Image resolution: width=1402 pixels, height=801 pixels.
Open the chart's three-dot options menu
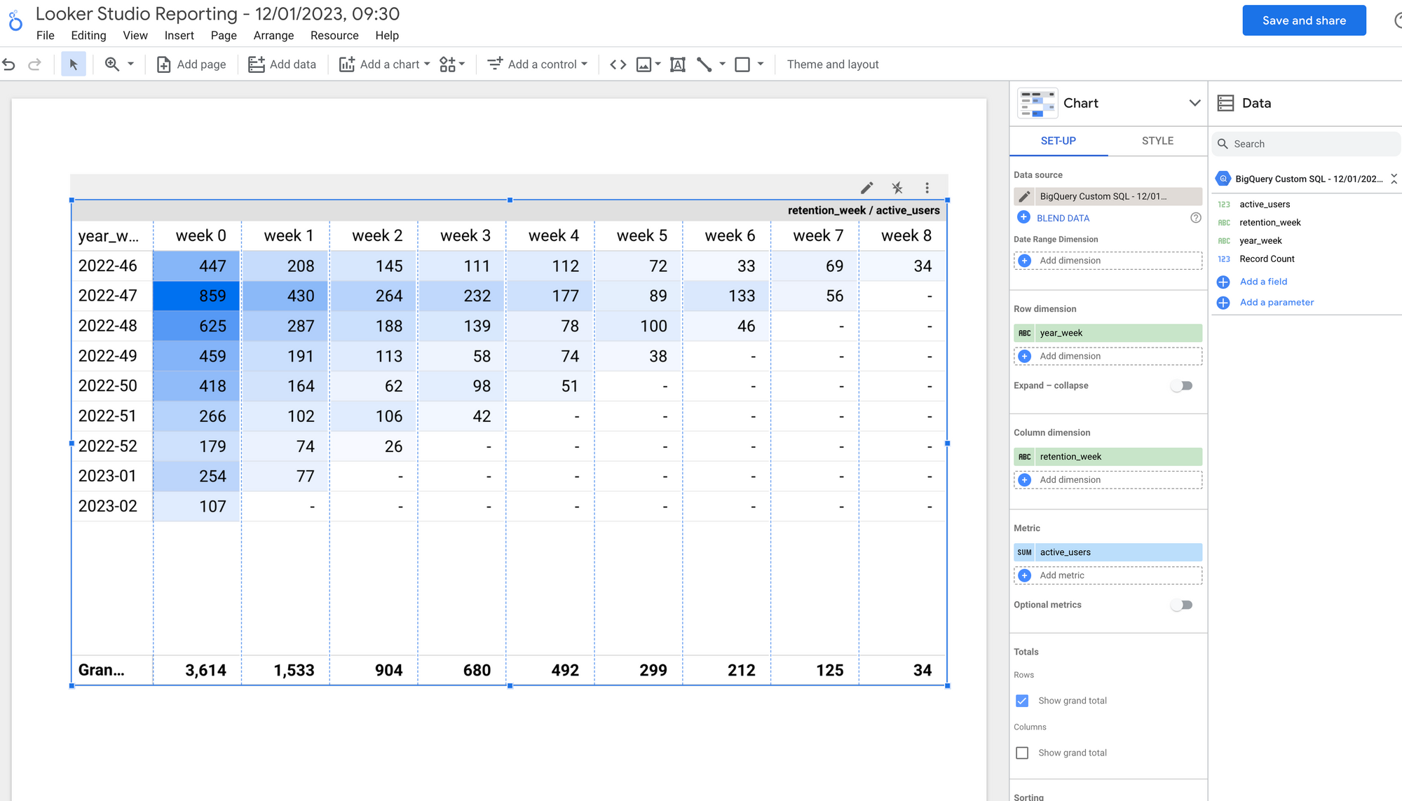click(927, 187)
